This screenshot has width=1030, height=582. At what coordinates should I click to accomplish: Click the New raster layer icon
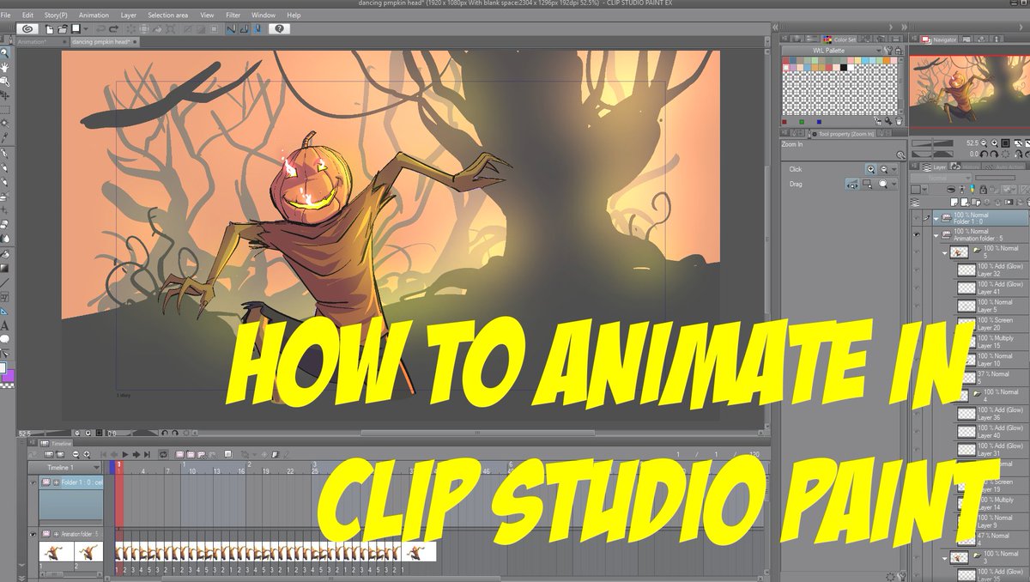click(x=954, y=202)
